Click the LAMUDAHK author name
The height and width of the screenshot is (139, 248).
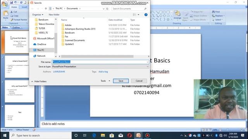point(59,72)
